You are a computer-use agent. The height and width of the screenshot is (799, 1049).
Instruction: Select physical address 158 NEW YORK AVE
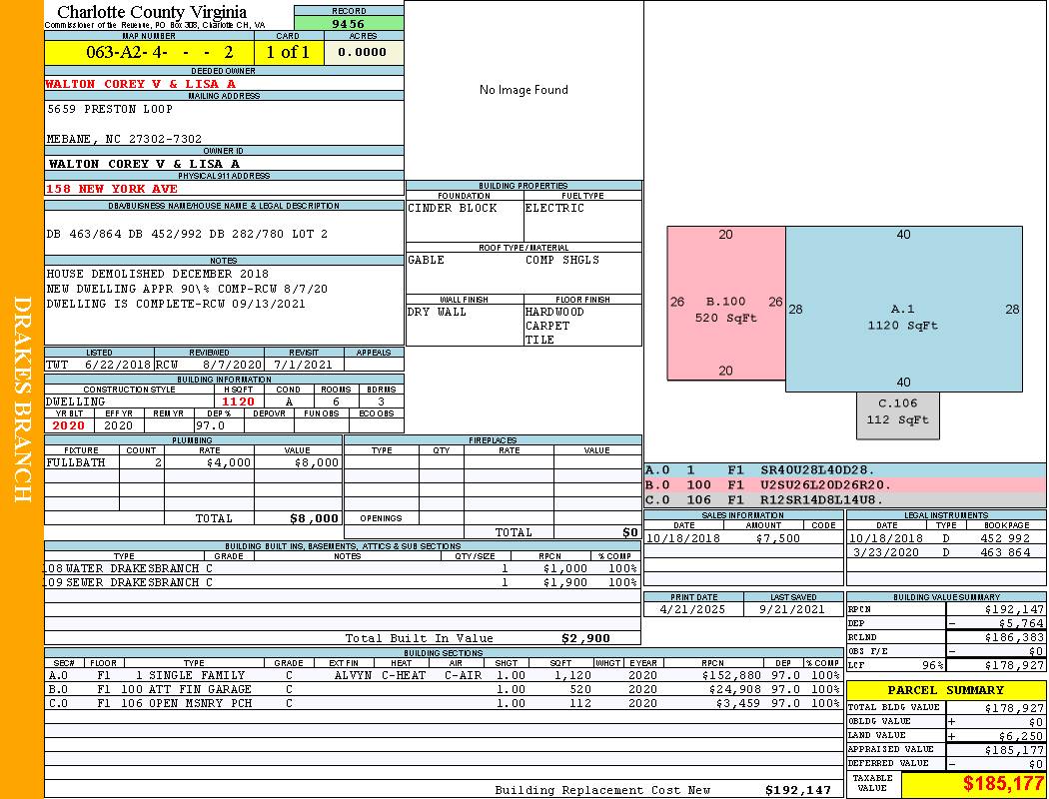pos(112,189)
